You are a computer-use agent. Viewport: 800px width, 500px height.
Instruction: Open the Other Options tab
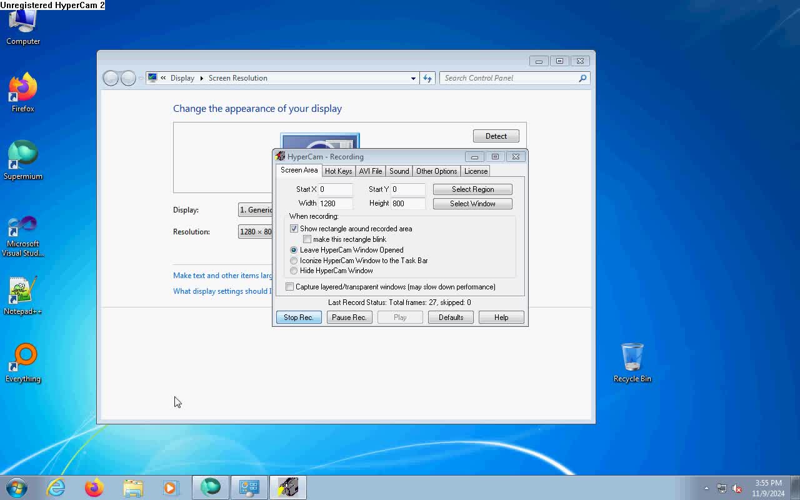[436, 171]
